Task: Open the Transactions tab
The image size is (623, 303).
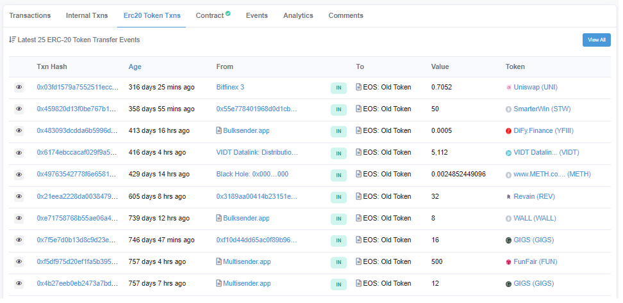Action: click(30, 15)
